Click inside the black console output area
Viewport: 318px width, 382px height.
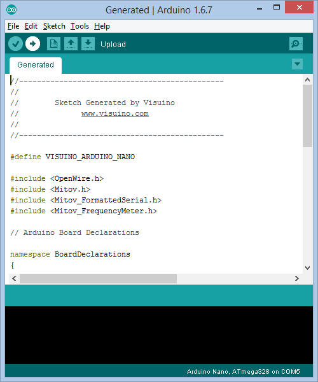159,335
